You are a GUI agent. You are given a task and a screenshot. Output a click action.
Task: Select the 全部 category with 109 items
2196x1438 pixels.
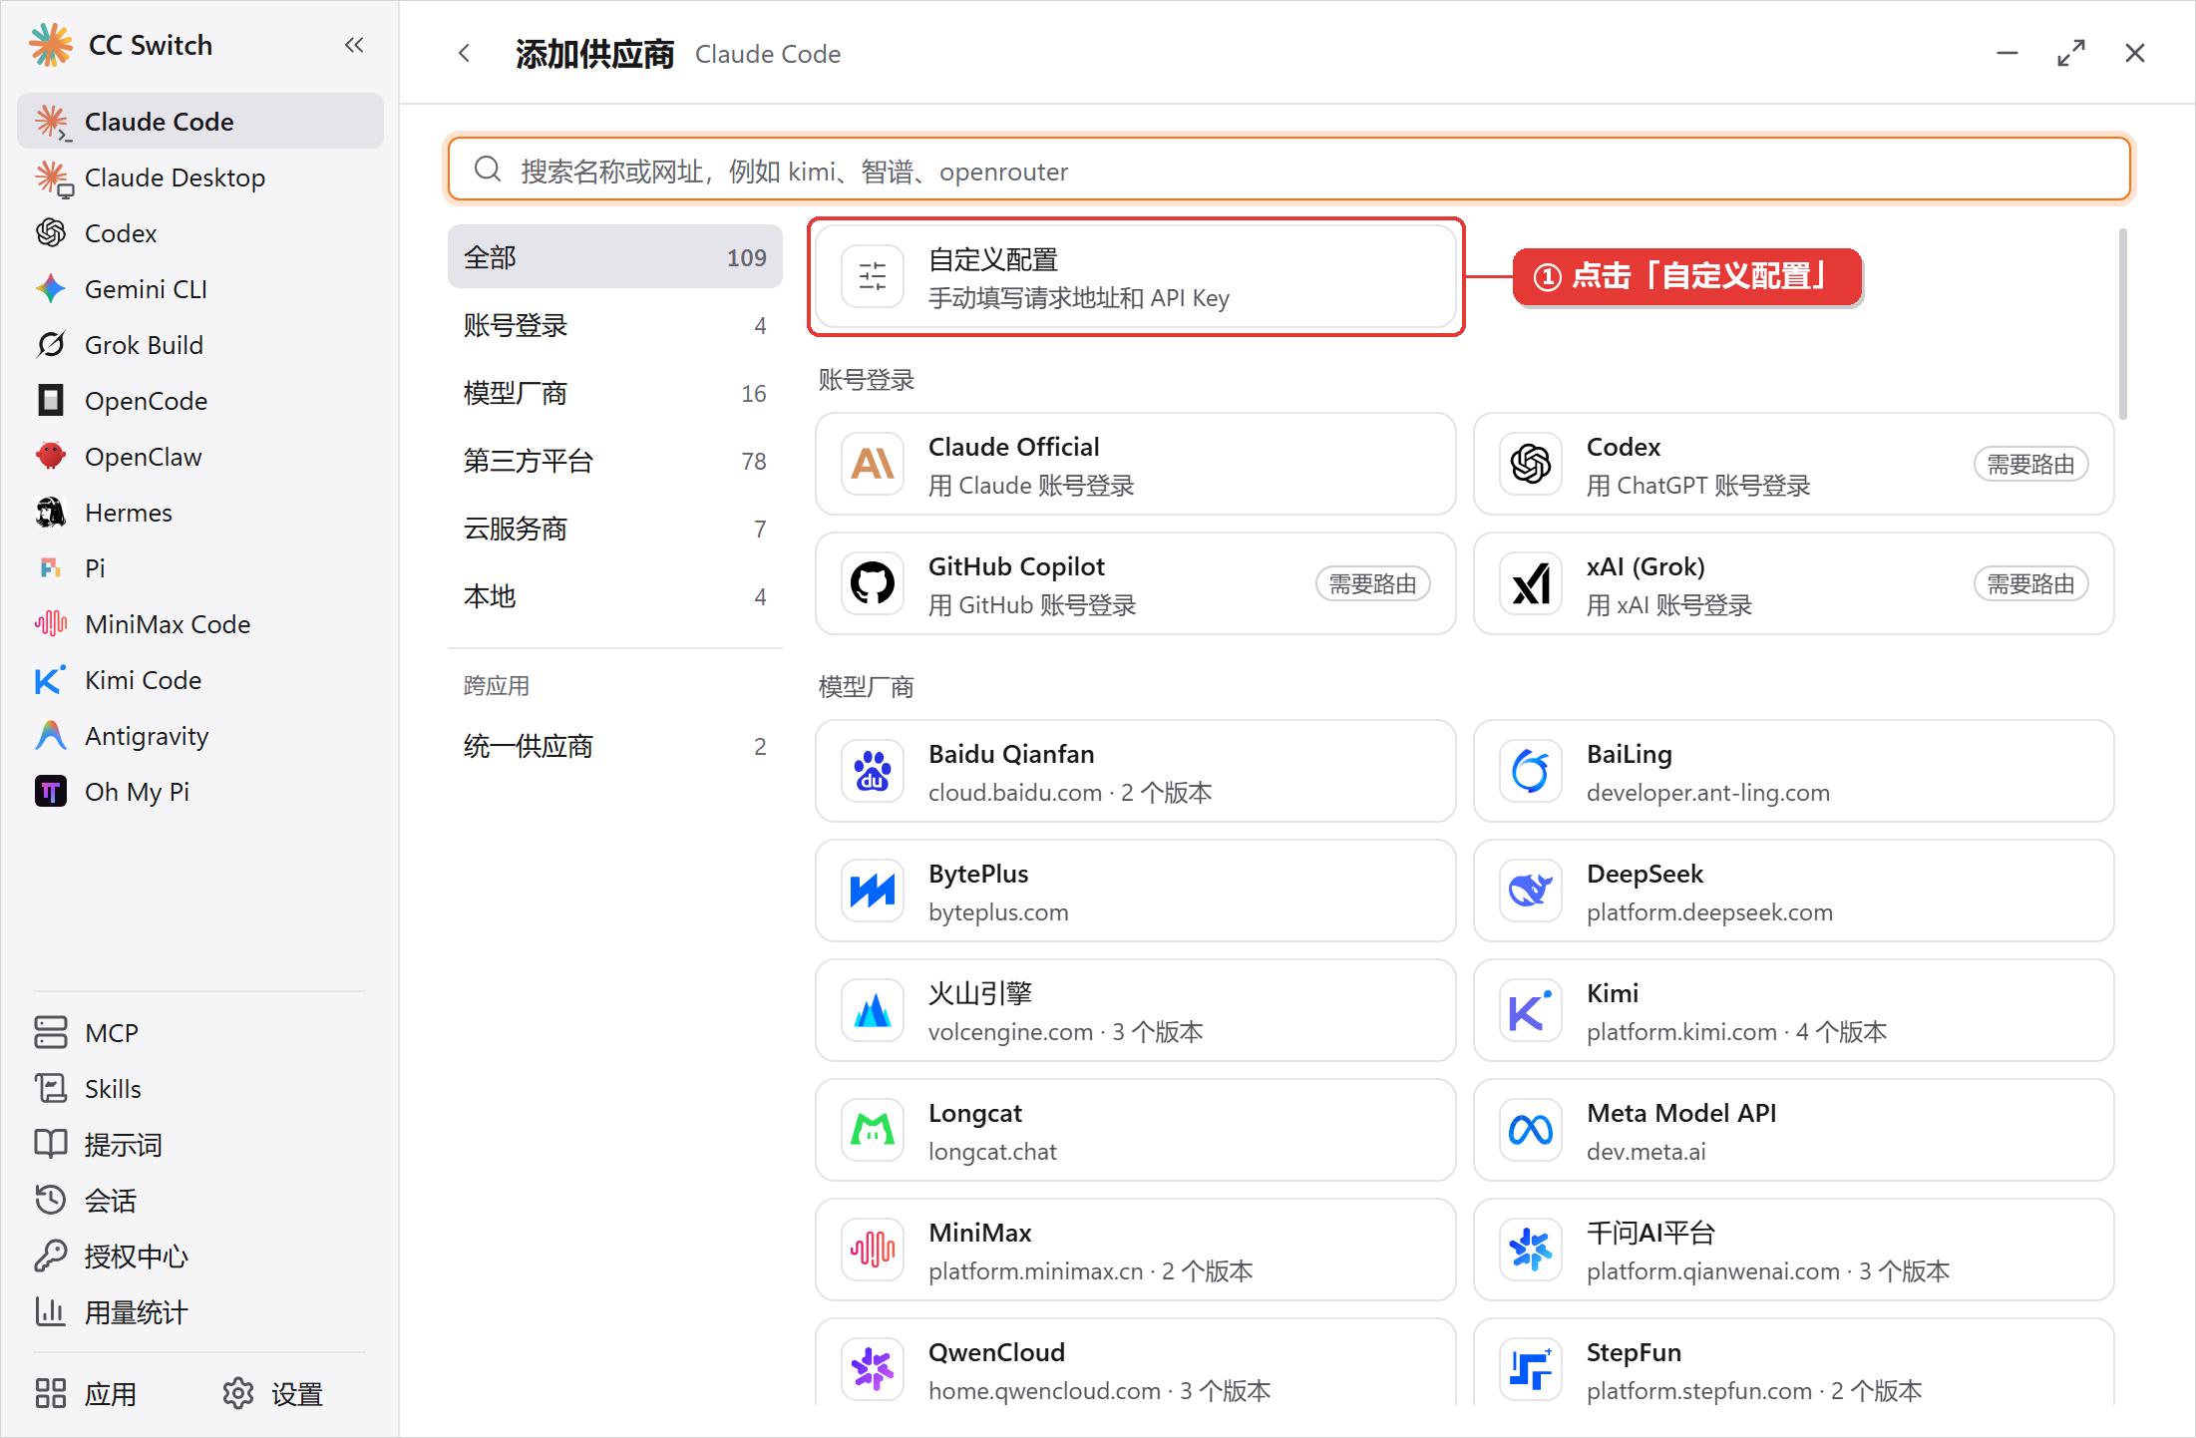[x=615, y=257]
